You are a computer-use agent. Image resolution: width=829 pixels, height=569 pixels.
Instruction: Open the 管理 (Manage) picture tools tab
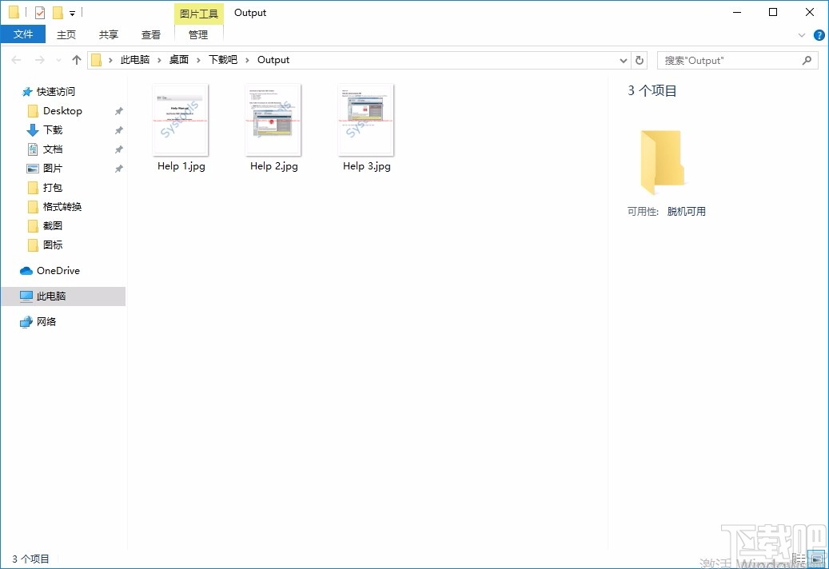point(198,34)
